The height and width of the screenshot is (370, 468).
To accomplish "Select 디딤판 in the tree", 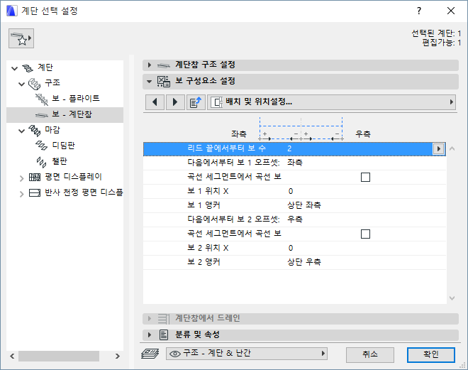I will tap(64, 146).
